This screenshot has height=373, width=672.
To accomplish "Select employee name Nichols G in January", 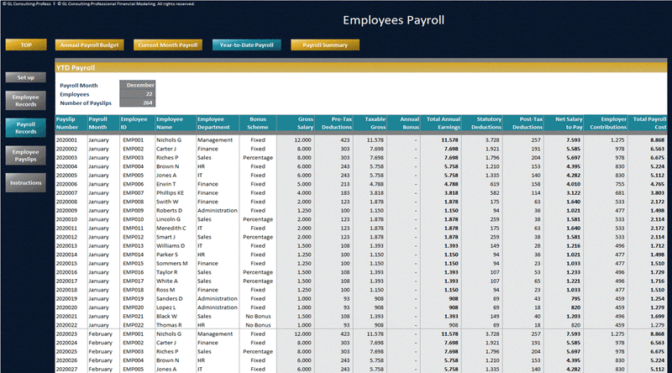I will (x=169, y=139).
